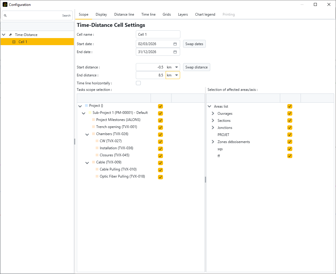The image size is (336, 274).
Task: Open the Start date calendar picker icon
Action: [x=175, y=44]
